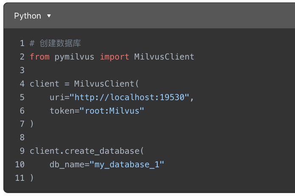This screenshot has width=295, height=196.
Task: Click the 'uri=' parameter name
Action: (x=60, y=97)
